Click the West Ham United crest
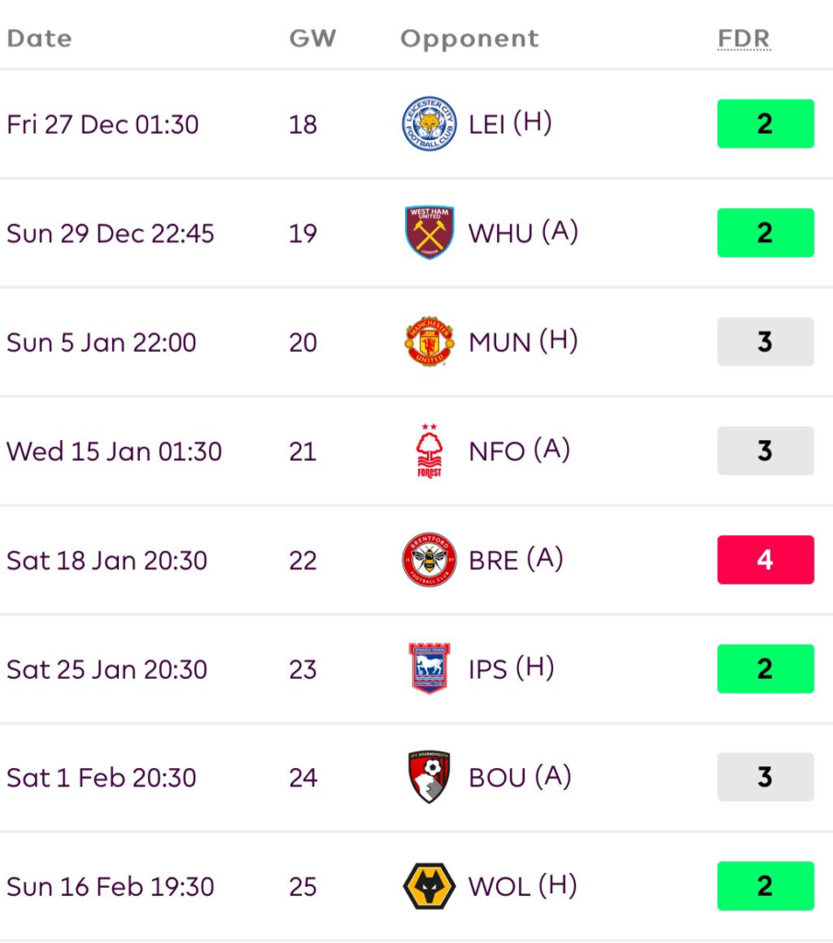The width and height of the screenshot is (833, 943). (429, 233)
